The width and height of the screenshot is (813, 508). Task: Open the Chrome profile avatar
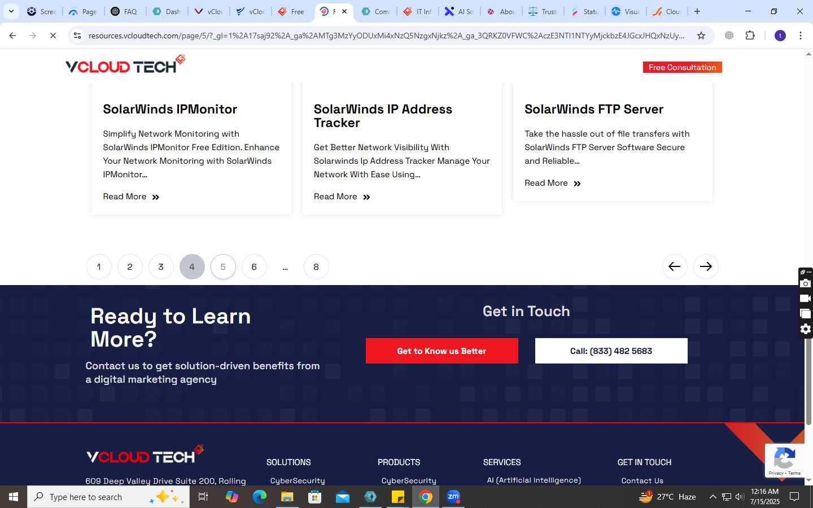click(780, 36)
